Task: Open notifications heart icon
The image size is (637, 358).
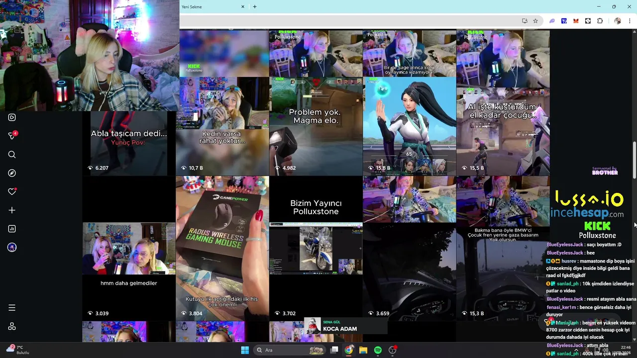Action: pyautogui.click(x=12, y=191)
